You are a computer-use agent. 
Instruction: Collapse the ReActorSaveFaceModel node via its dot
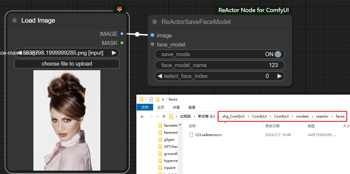tap(155, 22)
